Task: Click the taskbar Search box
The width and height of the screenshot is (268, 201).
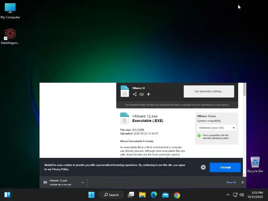Action: point(111,195)
